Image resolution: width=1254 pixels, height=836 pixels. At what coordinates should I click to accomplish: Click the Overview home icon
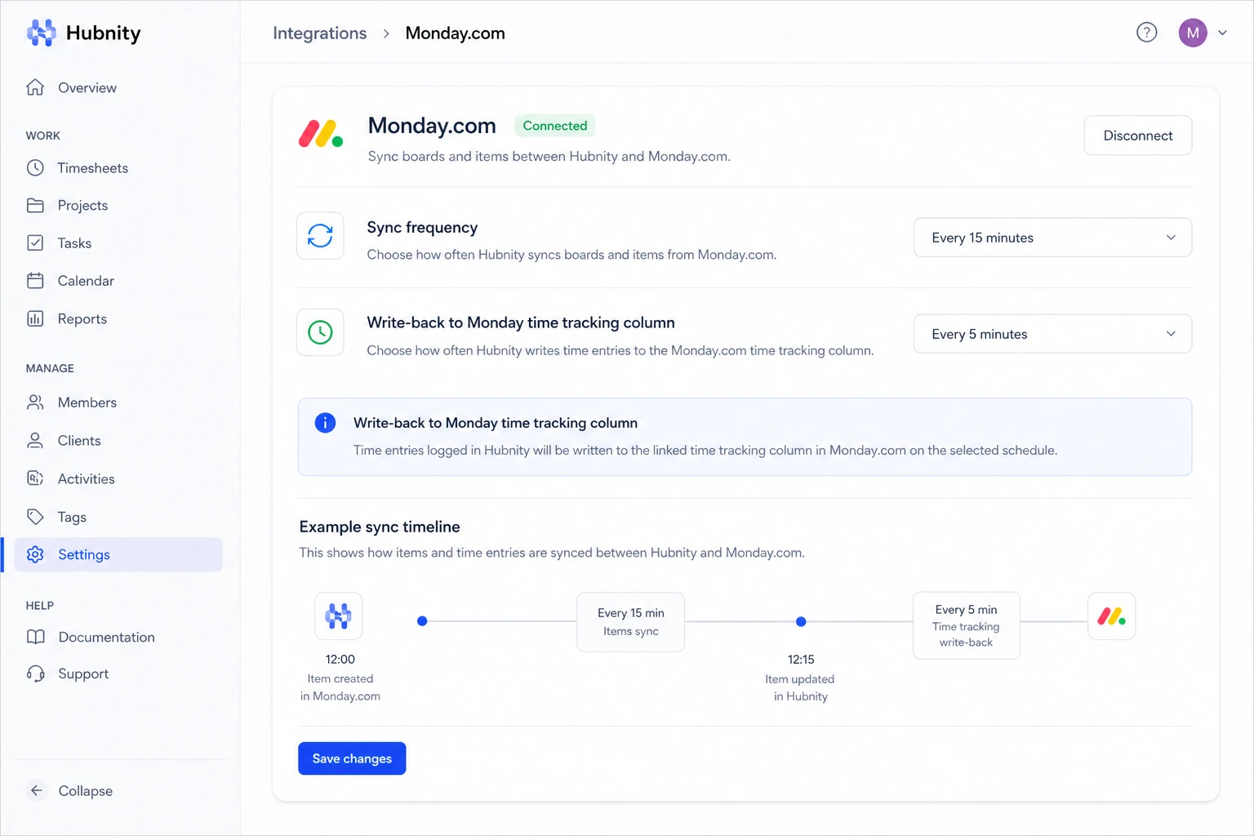tap(35, 87)
